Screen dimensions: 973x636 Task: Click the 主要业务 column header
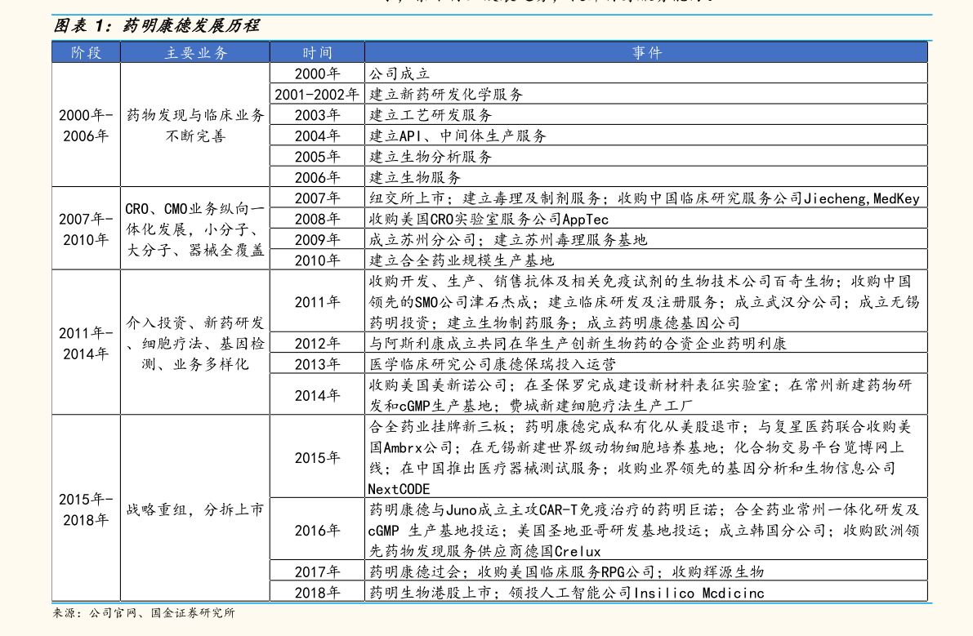coord(195,52)
